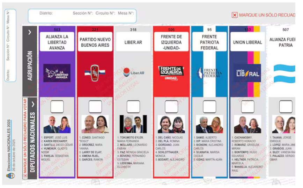Click the Frente de Izquierda Unidad logo
This screenshot has width=303, height=188.
(x=171, y=73)
